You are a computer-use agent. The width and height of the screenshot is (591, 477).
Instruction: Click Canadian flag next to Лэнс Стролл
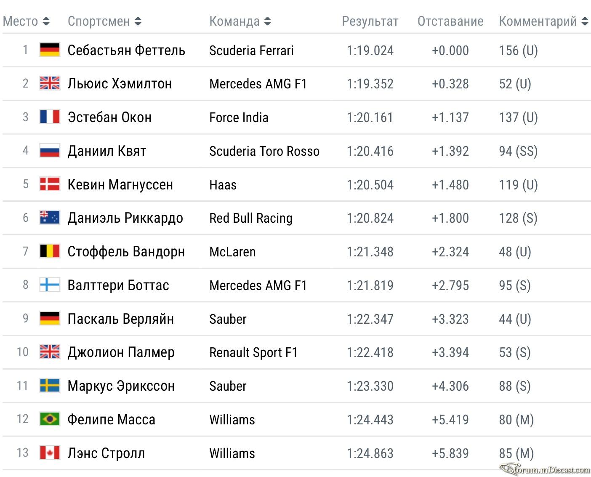click(x=50, y=453)
